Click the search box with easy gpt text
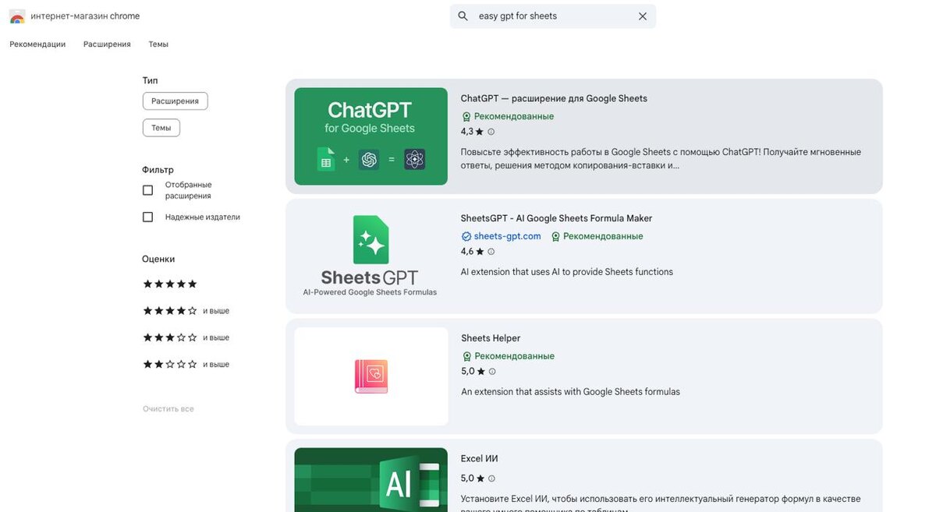Viewport: 936px width, 512px height. pyautogui.click(x=553, y=16)
